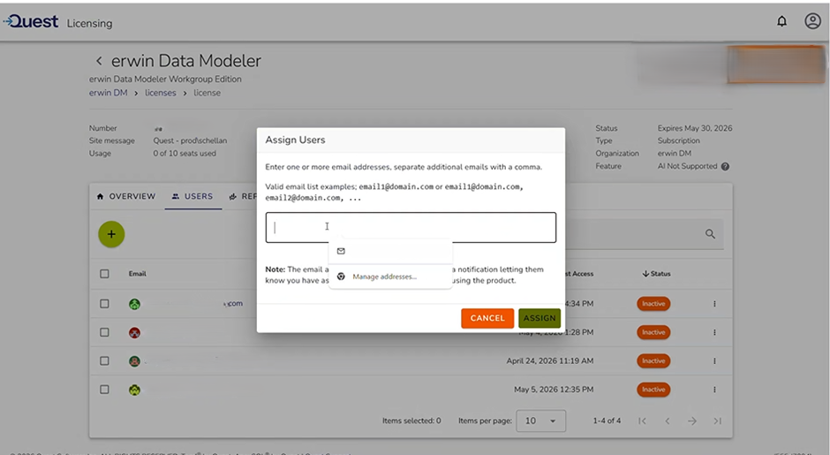The height and width of the screenshot is (455, 830).
Task: Toggle select-all checkbox in Email header
Action: point(104,274)
